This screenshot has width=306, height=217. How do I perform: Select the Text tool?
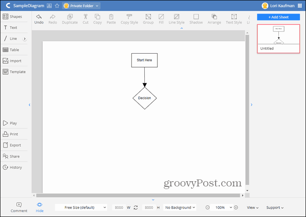click(x=10, y=28)
